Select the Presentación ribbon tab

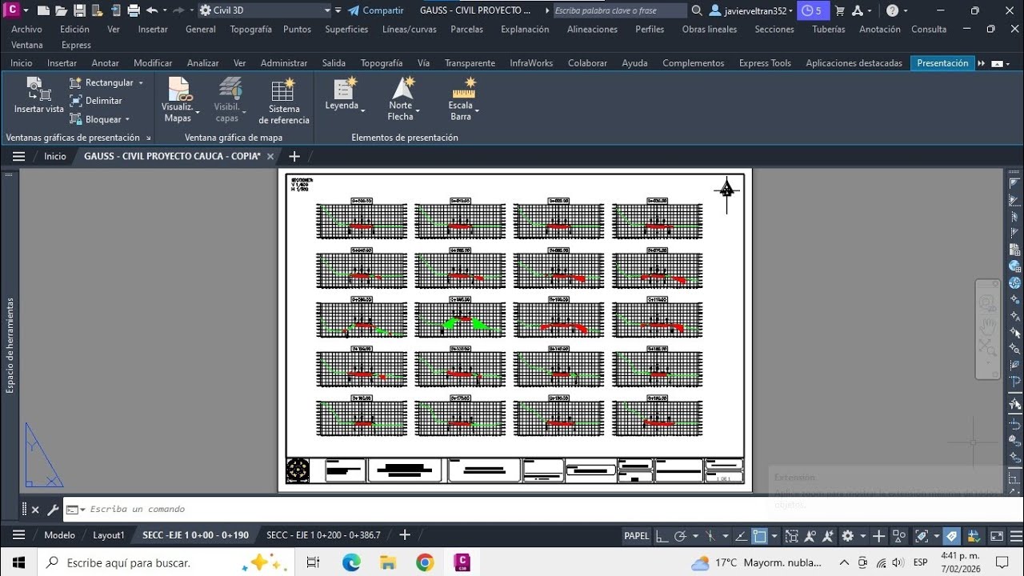coord(942,63)
